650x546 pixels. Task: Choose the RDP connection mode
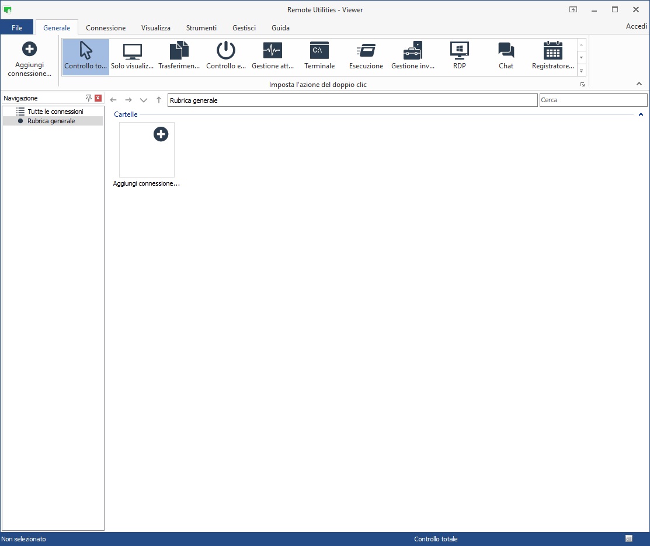459,57
